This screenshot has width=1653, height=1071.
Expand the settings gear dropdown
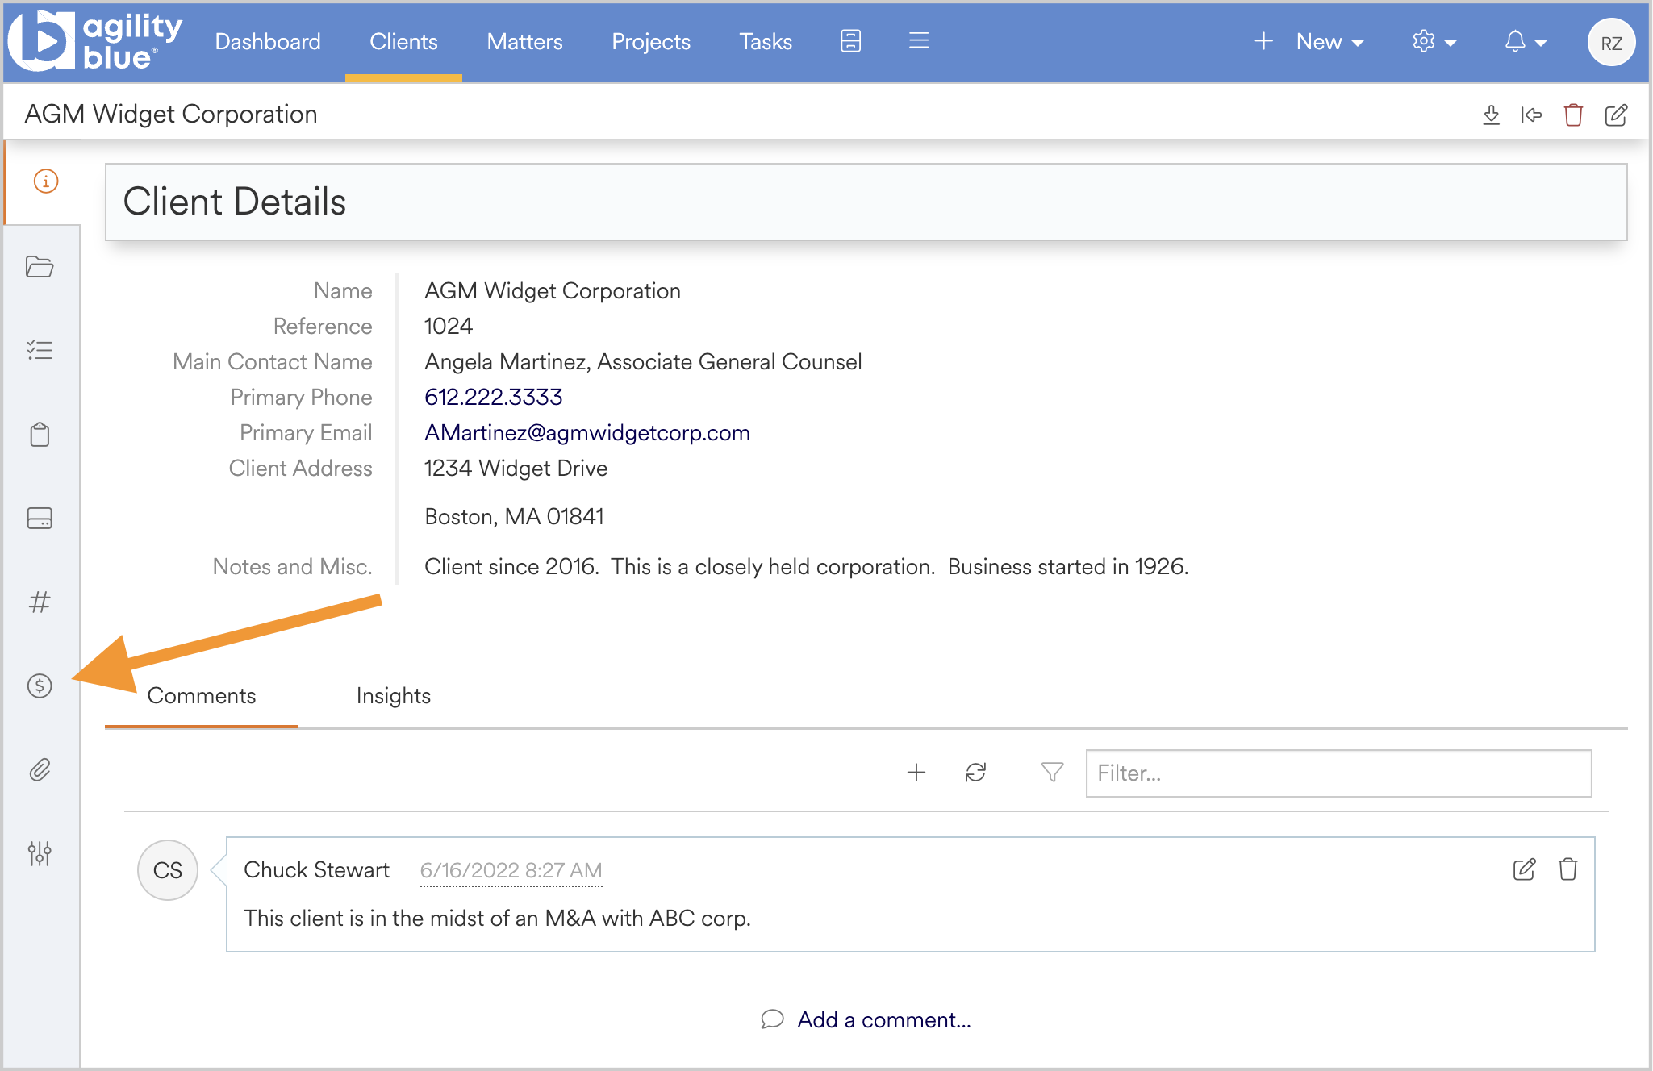coord(1435,42)
